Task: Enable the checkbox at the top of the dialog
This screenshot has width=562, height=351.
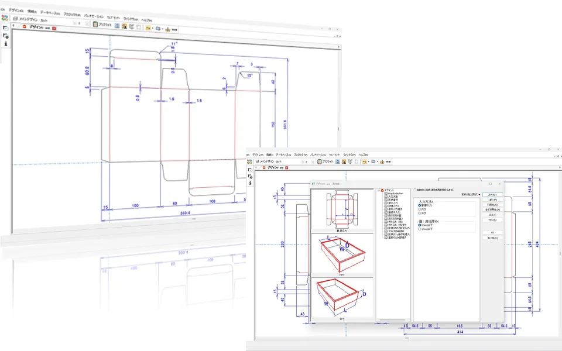Action: [x=415, y=190]
